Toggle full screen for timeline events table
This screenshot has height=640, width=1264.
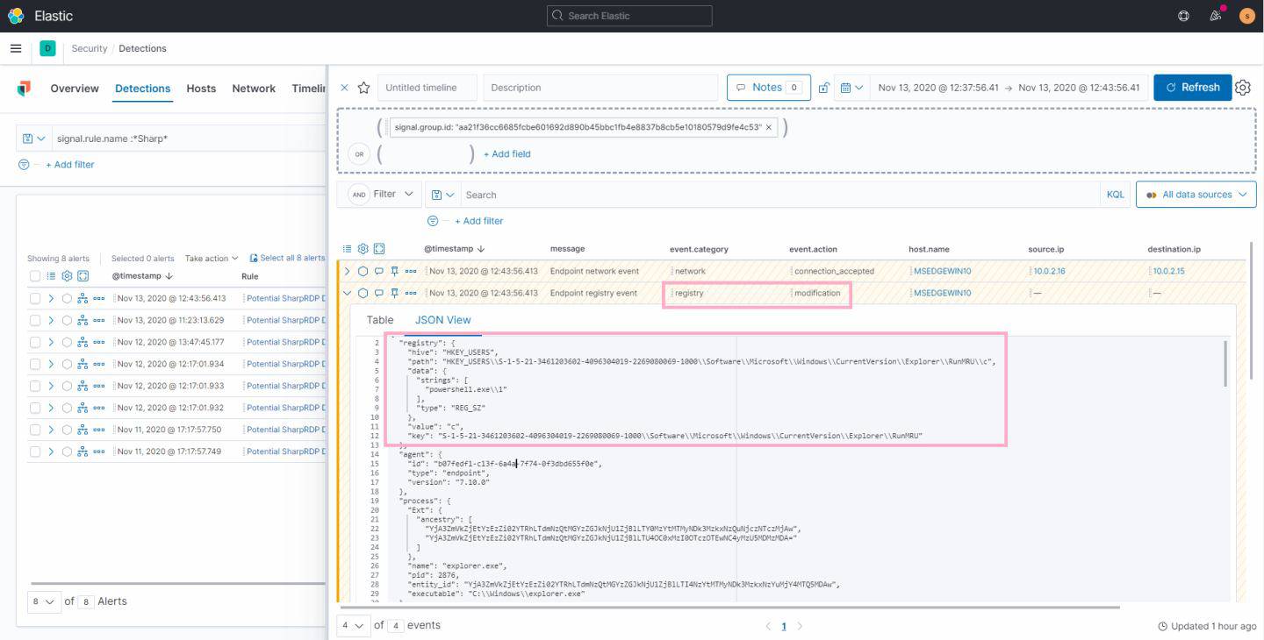coord(379,249)
